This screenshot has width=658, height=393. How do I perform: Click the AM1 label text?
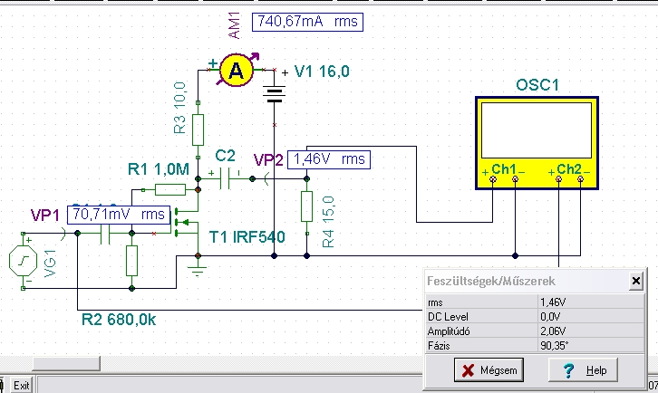234,25
